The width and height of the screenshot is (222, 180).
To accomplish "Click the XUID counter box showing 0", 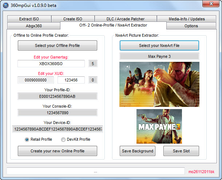I will point(93,80).
